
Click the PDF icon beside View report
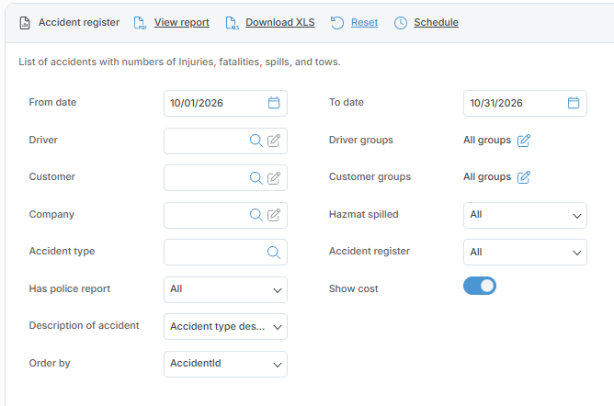click(141, 23)
